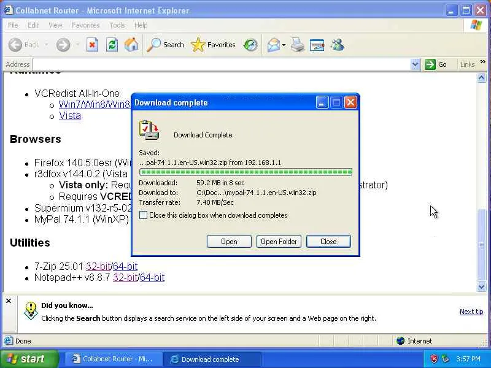Expand the Address bar dropdown arrow
The height and width of the screenshot is (368, 491).
tap(415, 64)
